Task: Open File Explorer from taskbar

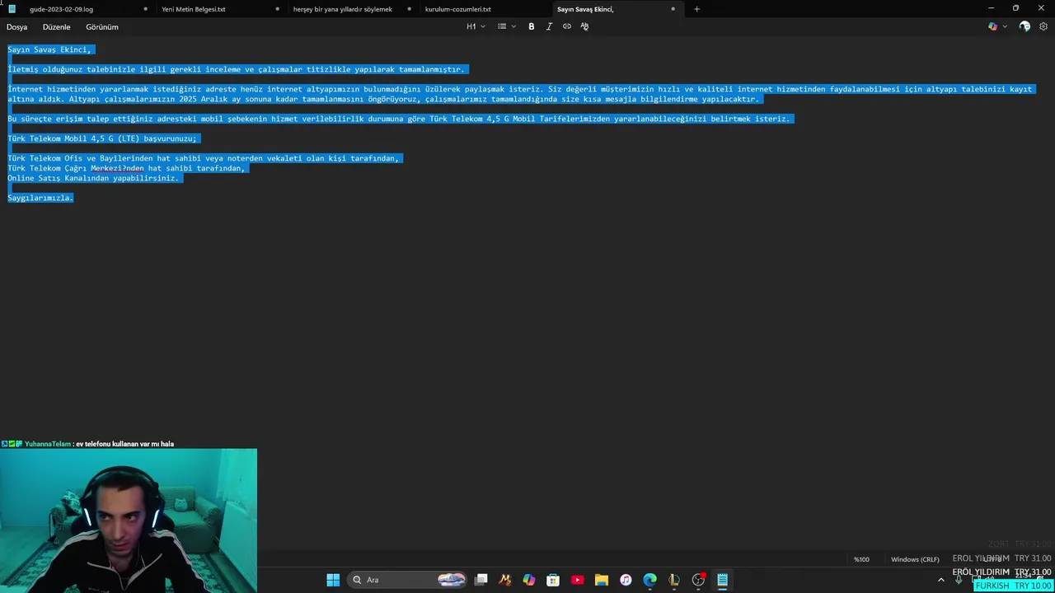Action: coord(602,580)
